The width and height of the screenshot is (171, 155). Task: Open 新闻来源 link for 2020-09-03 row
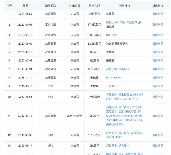(158, 24)
